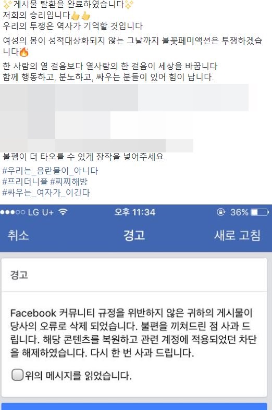The height and width of the screenshot is (410, 272).
Task: Open the #프리더니플 hashtag
Action: point(25,182)
